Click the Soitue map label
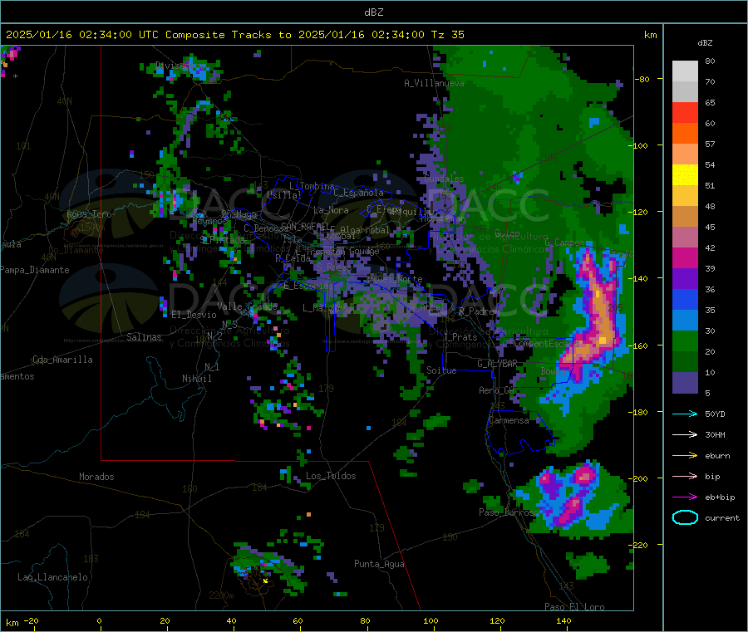 441,370
